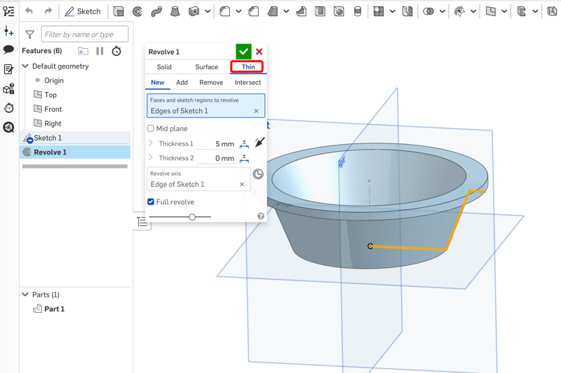Click the Undo arrow
561x373 pixels.
(29, 11)
